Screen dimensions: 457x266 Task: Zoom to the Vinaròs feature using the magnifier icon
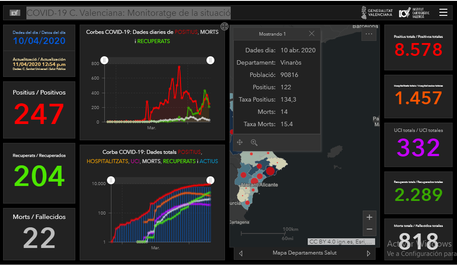254,142
